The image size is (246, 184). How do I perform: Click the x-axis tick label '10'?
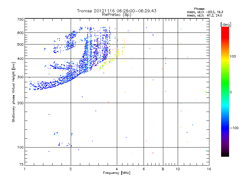(178, 169)
